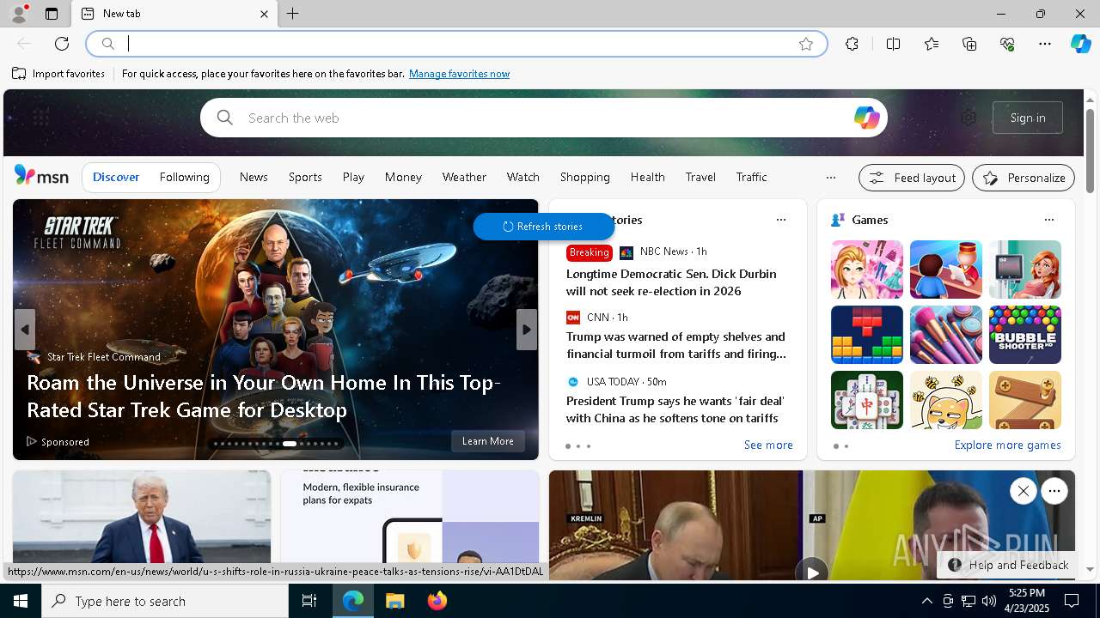Image resolution: width=1100 pixels, height=618 pixels.
Task: Open the tab actions menu icon
Action: (x=52, y=14)
